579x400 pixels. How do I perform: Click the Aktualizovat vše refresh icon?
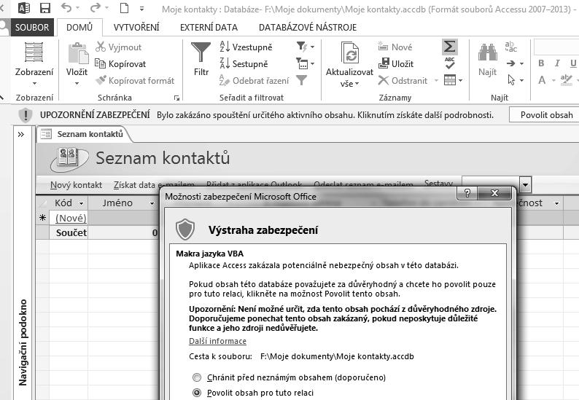(350, 52)
